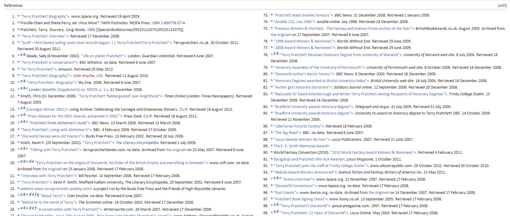
Task: Click the external link icon after "Terry Pratchett Biography"
Action: click(x=69, y=17)
